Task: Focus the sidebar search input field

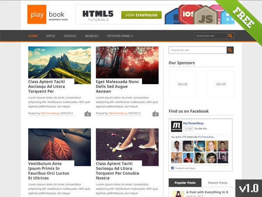Action: [x=197, y=50]
